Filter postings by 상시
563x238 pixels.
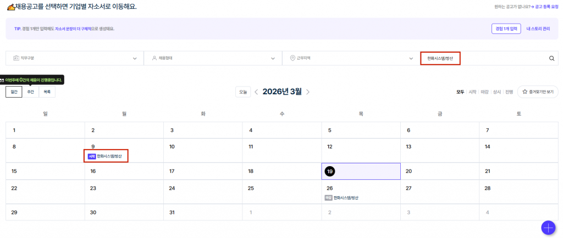coord(497,92)
